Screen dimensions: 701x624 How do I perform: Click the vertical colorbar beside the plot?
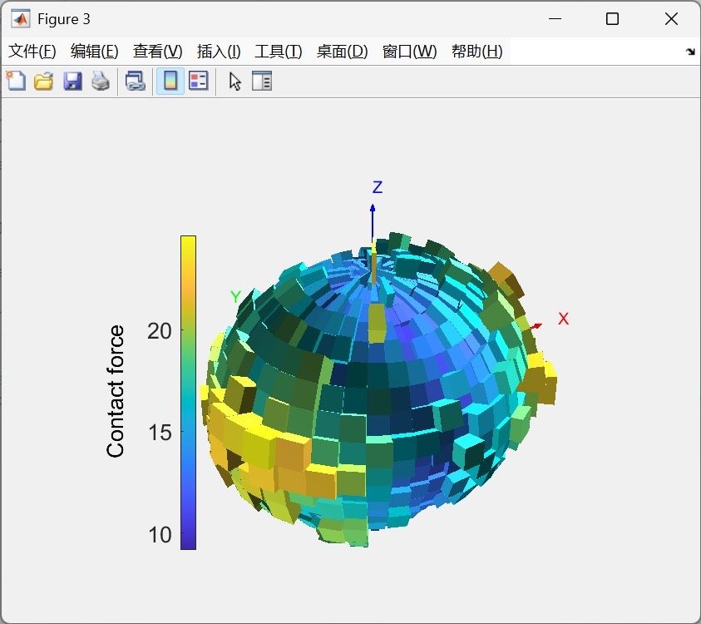pyautogui.click(x=188, y=392)
